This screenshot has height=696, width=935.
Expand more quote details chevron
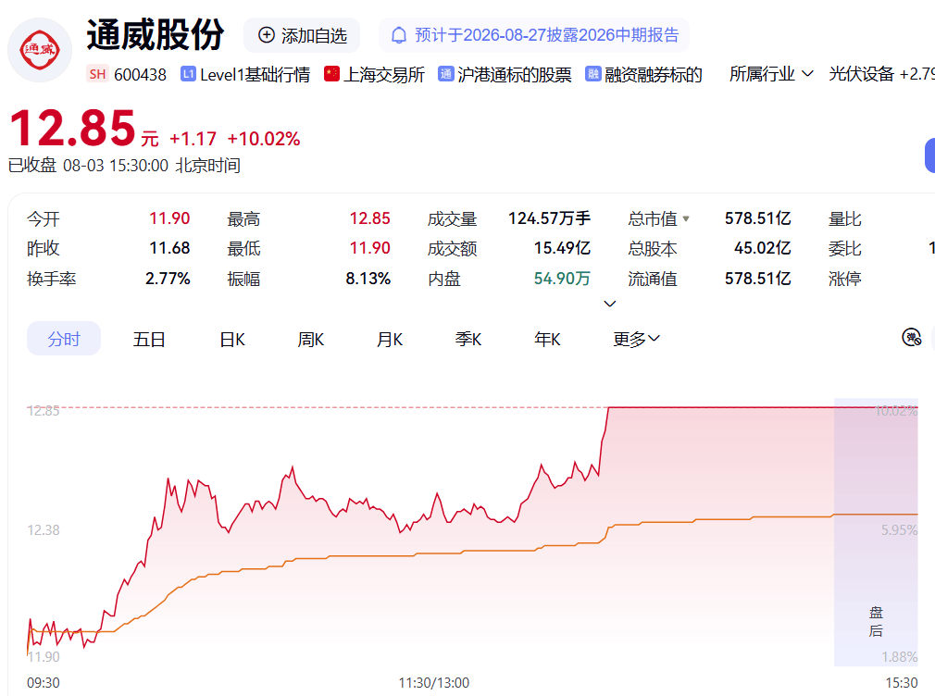click(609, 304)
